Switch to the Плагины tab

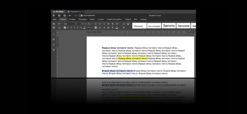click(143, 19)
